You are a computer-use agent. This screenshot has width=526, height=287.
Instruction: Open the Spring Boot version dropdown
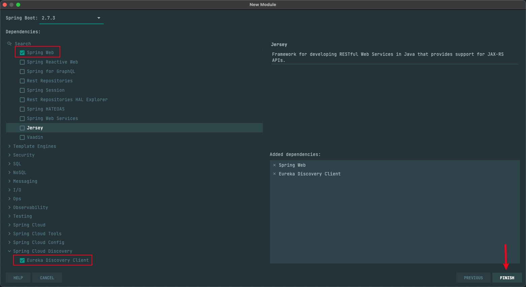pyautogui.click(x=71, y=18)
